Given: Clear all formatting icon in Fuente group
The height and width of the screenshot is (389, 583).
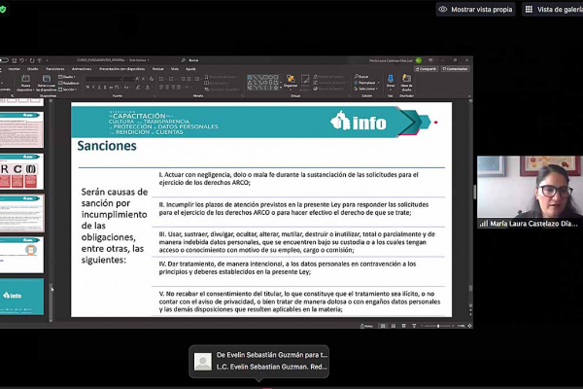Looking at the screenshot, I should [x=151, y=79].
